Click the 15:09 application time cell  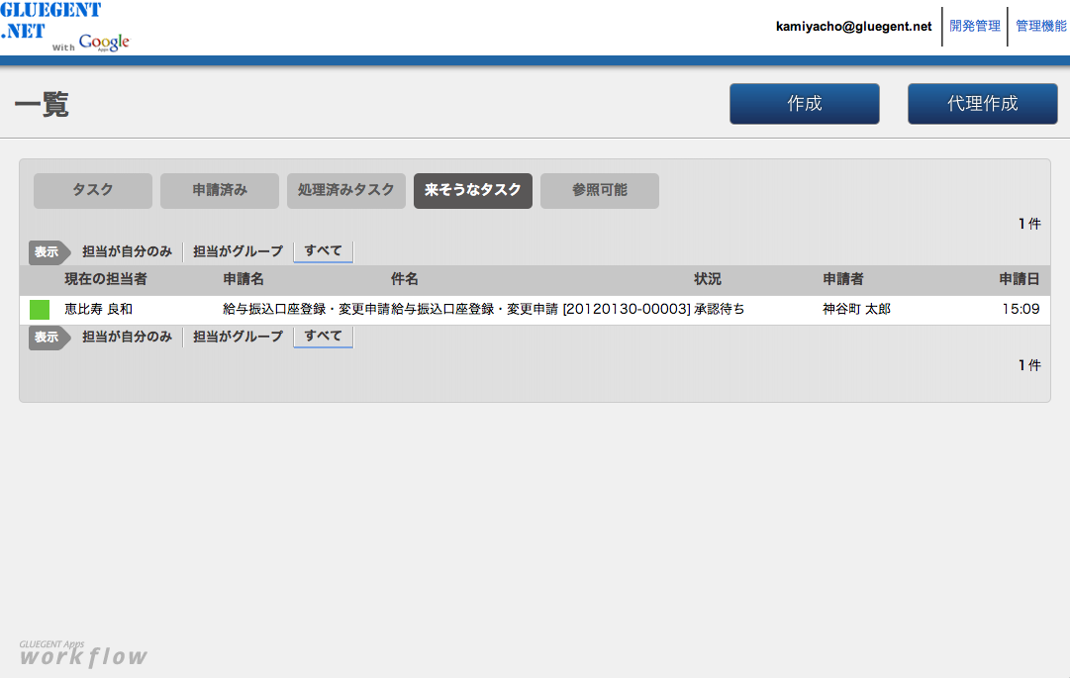click(1021, 309)
